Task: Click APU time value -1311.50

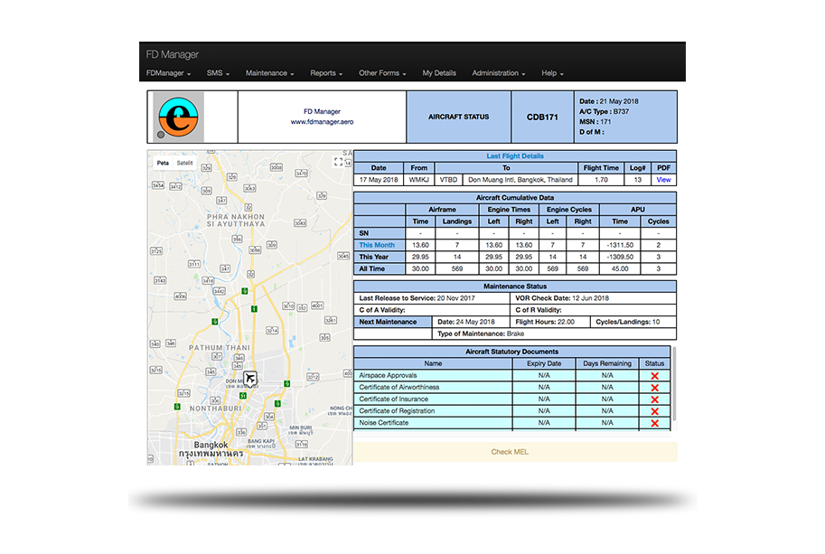Action: coord(619,245)
